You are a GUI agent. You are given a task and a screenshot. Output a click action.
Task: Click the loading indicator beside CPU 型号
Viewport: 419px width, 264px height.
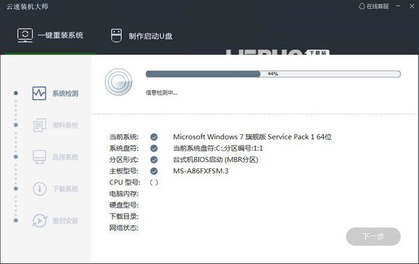154,182
